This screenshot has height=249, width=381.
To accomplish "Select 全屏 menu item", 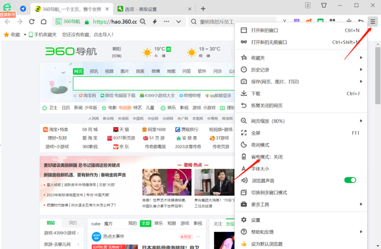I will pos(301,133).
